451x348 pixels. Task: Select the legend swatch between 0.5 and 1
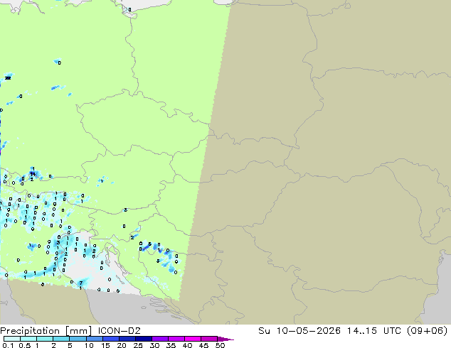click(x=28, y=339)
